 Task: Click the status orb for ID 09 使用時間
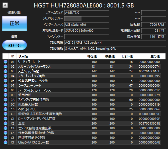pos(5,95)
